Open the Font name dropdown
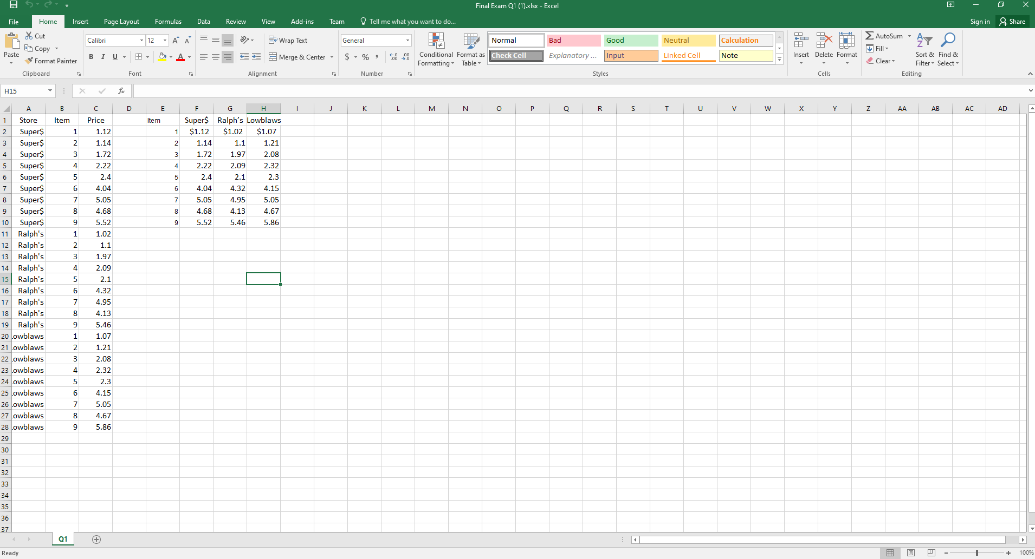1035x559 pixels. pos(141,41)
